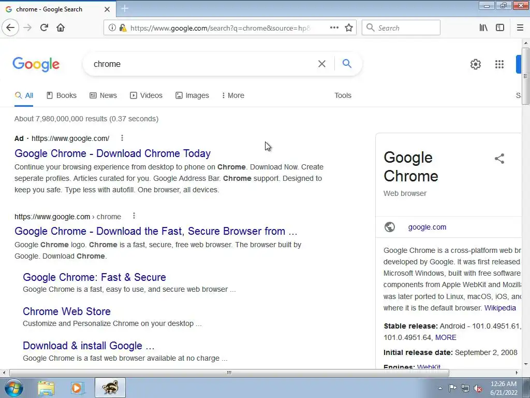Open the Google apps grid icon
This screenshot has height=398, width=530.
[x=499, y=64]
